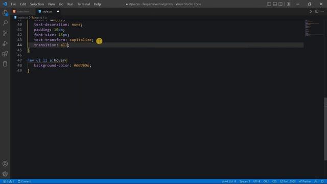Split the editor to the right
The width and height of the screenshot is (327, 184).
[317, 11]
